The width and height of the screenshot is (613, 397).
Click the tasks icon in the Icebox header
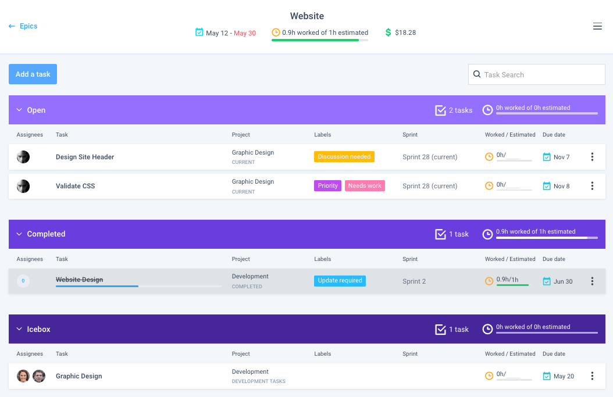click(440, 329)
